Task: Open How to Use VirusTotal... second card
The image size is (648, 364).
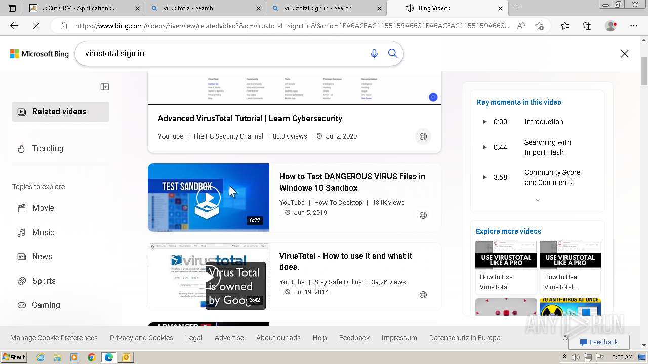Action: pyautogui.click(x=570, y=267)
